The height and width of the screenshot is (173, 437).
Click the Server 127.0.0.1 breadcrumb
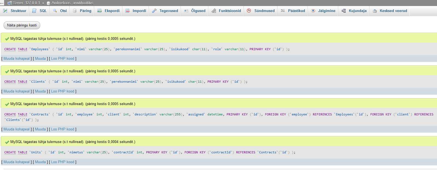coord(26,3)
